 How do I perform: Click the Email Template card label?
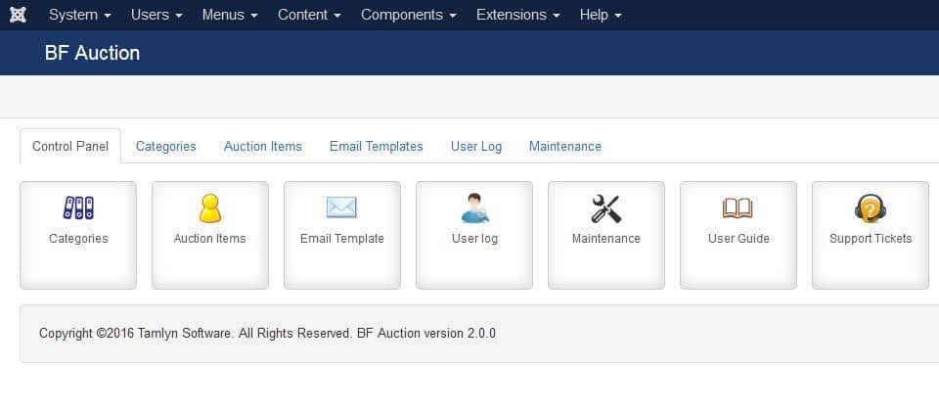[x=342, y=239]
